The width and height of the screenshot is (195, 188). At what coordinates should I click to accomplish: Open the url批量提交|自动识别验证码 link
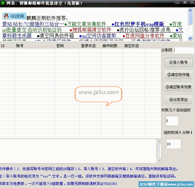coord(32,30)
